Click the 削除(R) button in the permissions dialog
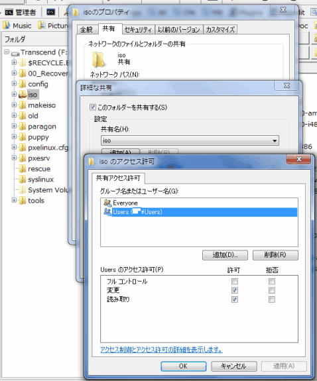Screen dimensions: 317x381 coord(275,255)
